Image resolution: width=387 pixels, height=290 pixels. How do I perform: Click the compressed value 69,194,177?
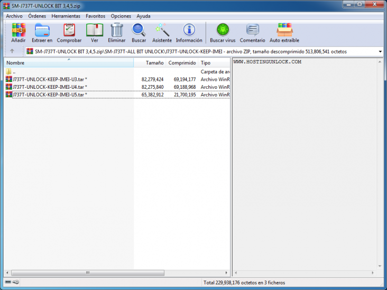pos(185,79)
